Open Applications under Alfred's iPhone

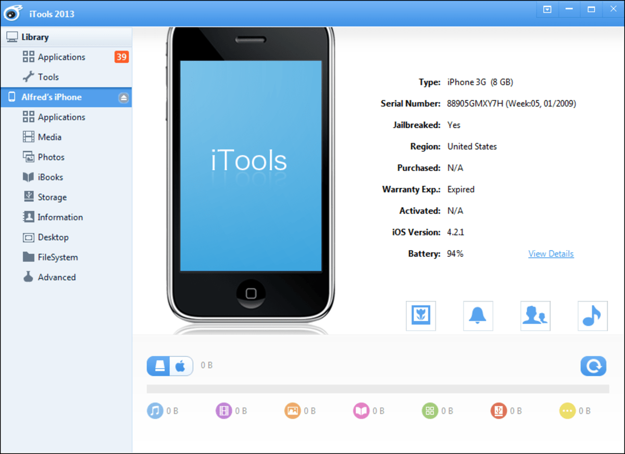tap(66, 117)
